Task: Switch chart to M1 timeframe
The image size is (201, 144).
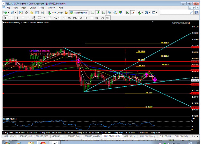Action: (x=64, y=18)
